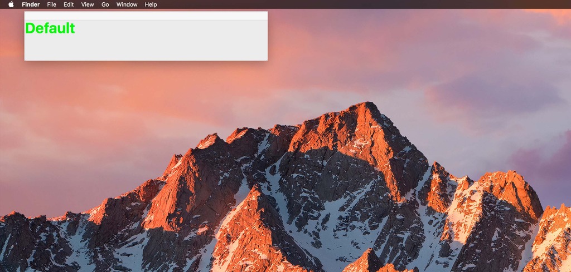571x272 pixels.
Task: Open the File menu
Action: tap(52, 4)
